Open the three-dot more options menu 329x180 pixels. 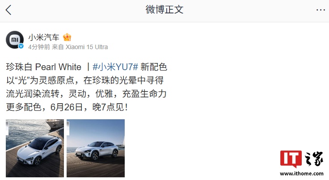321,10
